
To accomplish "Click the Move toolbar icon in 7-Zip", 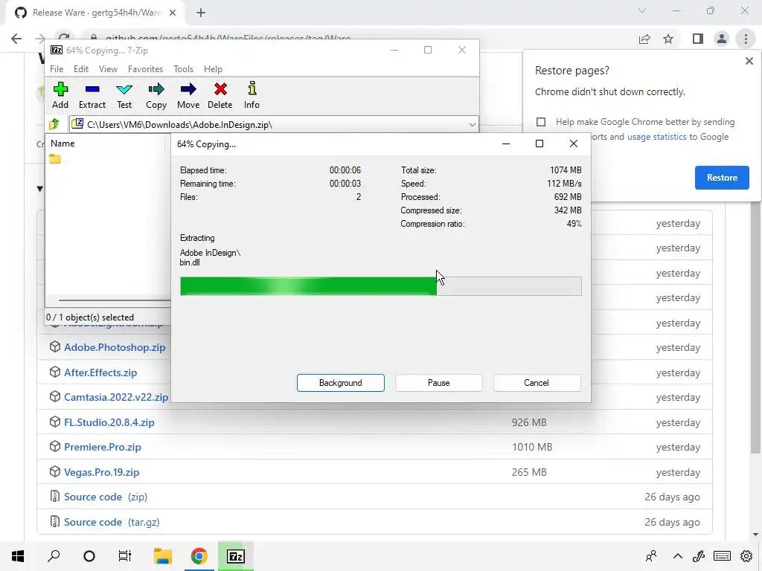I will [188, 95].
